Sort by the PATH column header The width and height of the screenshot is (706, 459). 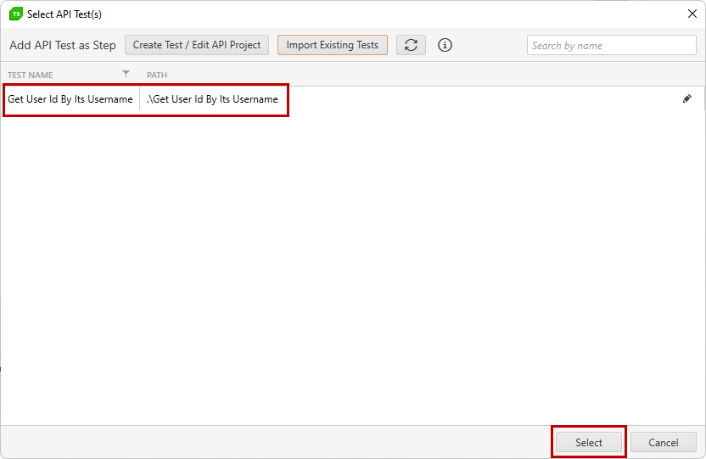pos(157,76)
